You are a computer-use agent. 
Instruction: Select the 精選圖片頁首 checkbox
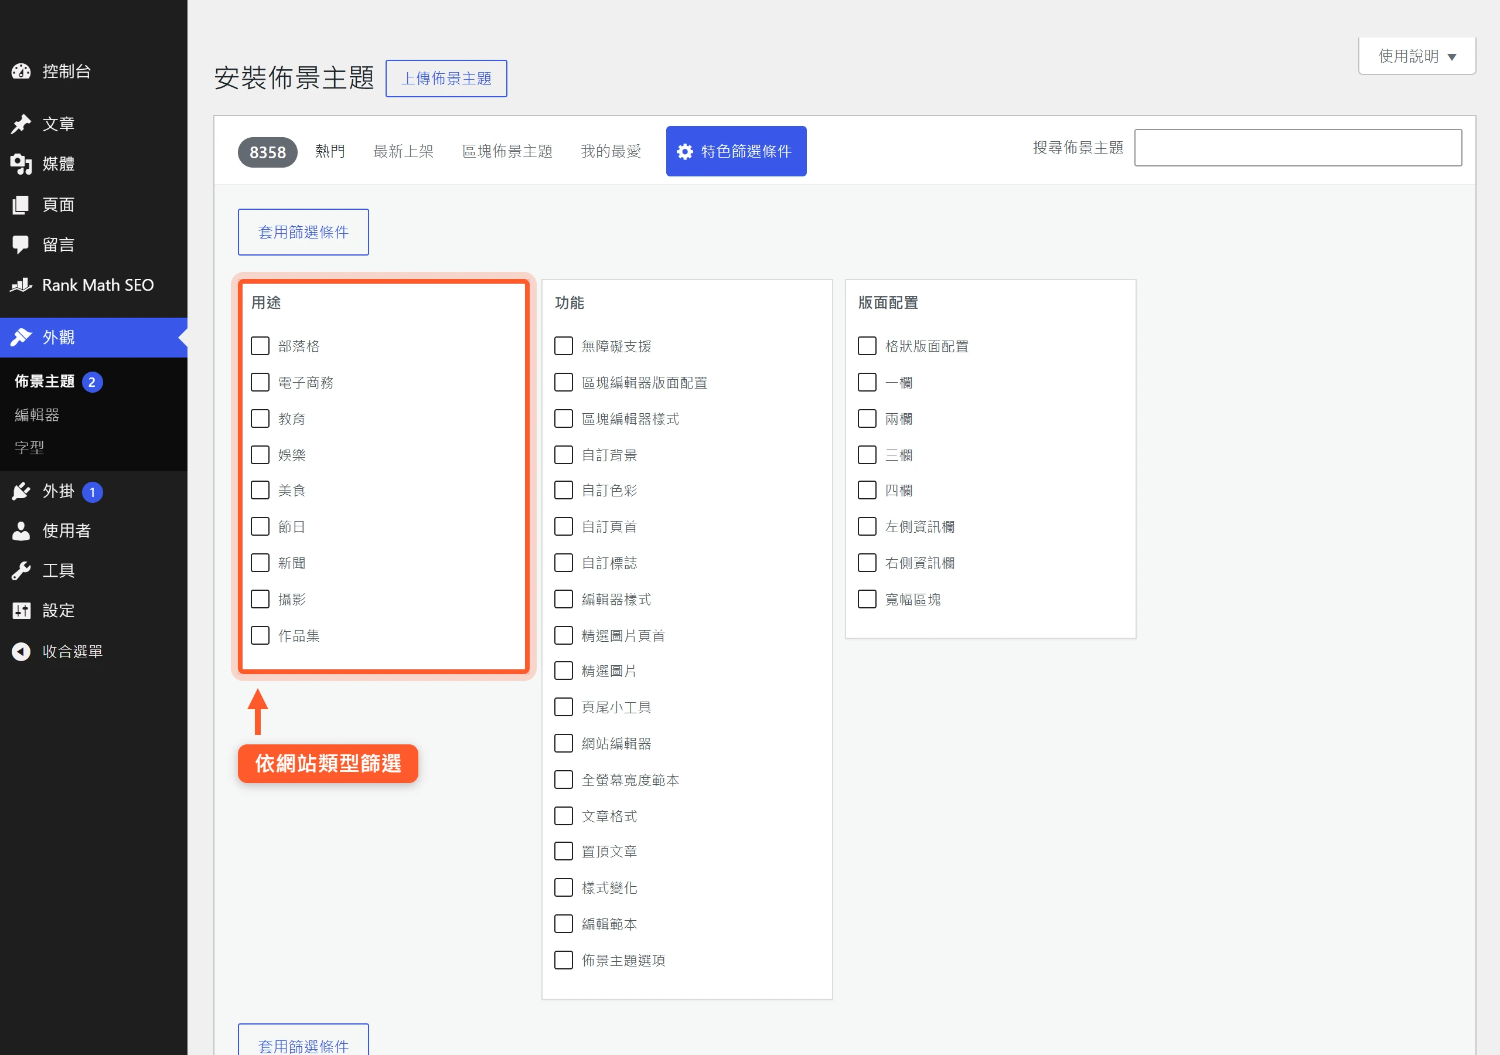(563, 635)
